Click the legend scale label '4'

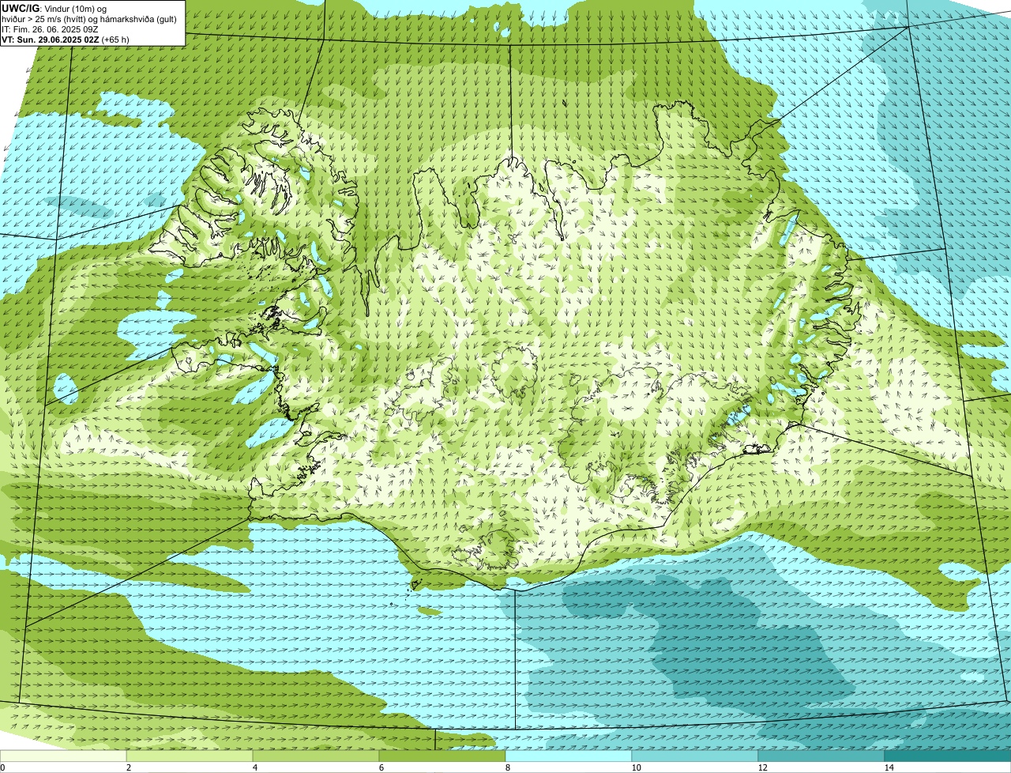[x=254, y=767]
